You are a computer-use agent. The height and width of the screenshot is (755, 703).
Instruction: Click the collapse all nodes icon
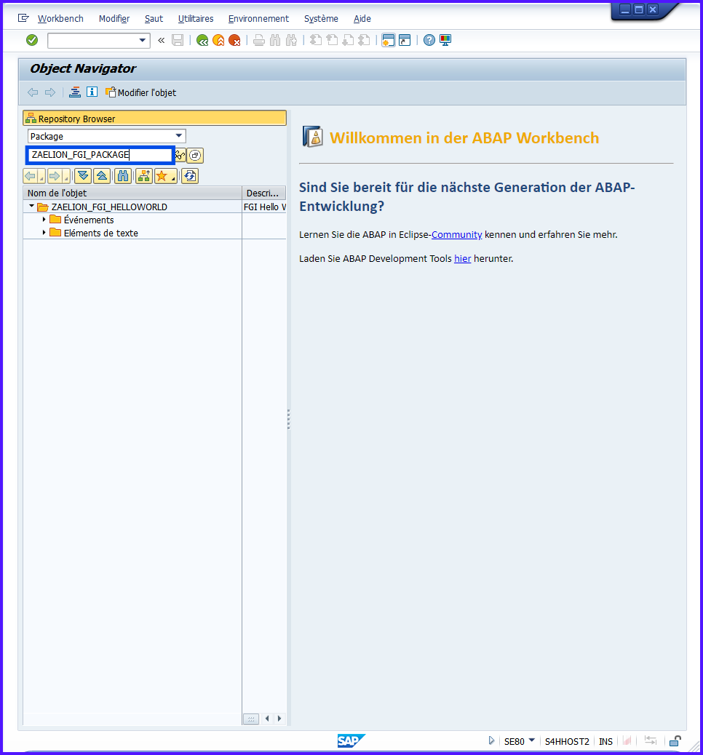point(103,176)
